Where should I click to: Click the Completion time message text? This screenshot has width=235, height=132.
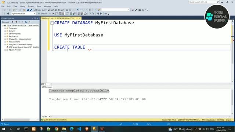pos(97,99)
